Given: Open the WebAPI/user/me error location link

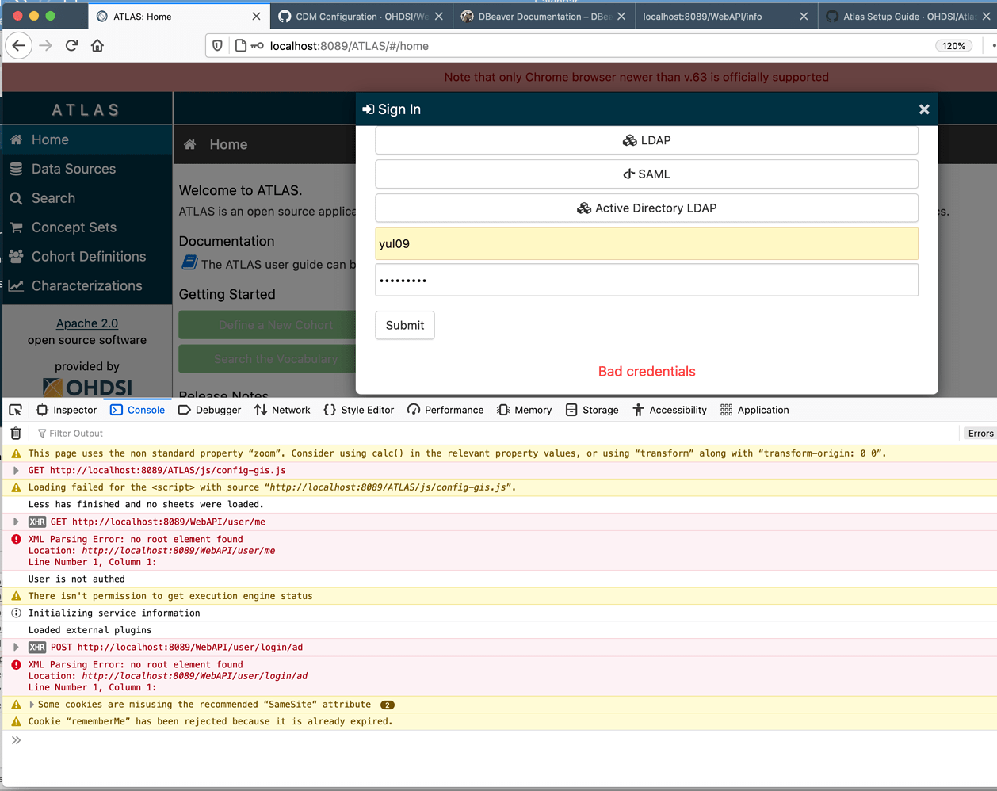Looking at the screenshot, I should [178, 551].
